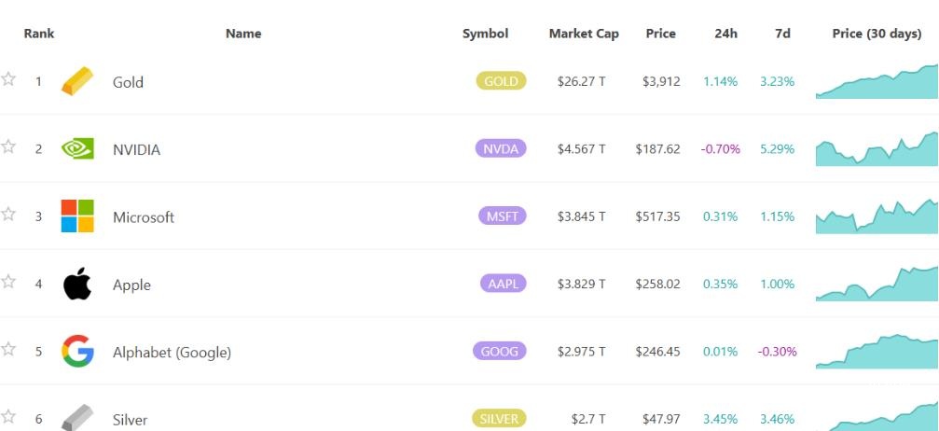Open Apple 30-day price chart thumbnail
Image resolution: width=939 pixels, height=431 pixels.
pyautogui.click(x=877, y=284)
